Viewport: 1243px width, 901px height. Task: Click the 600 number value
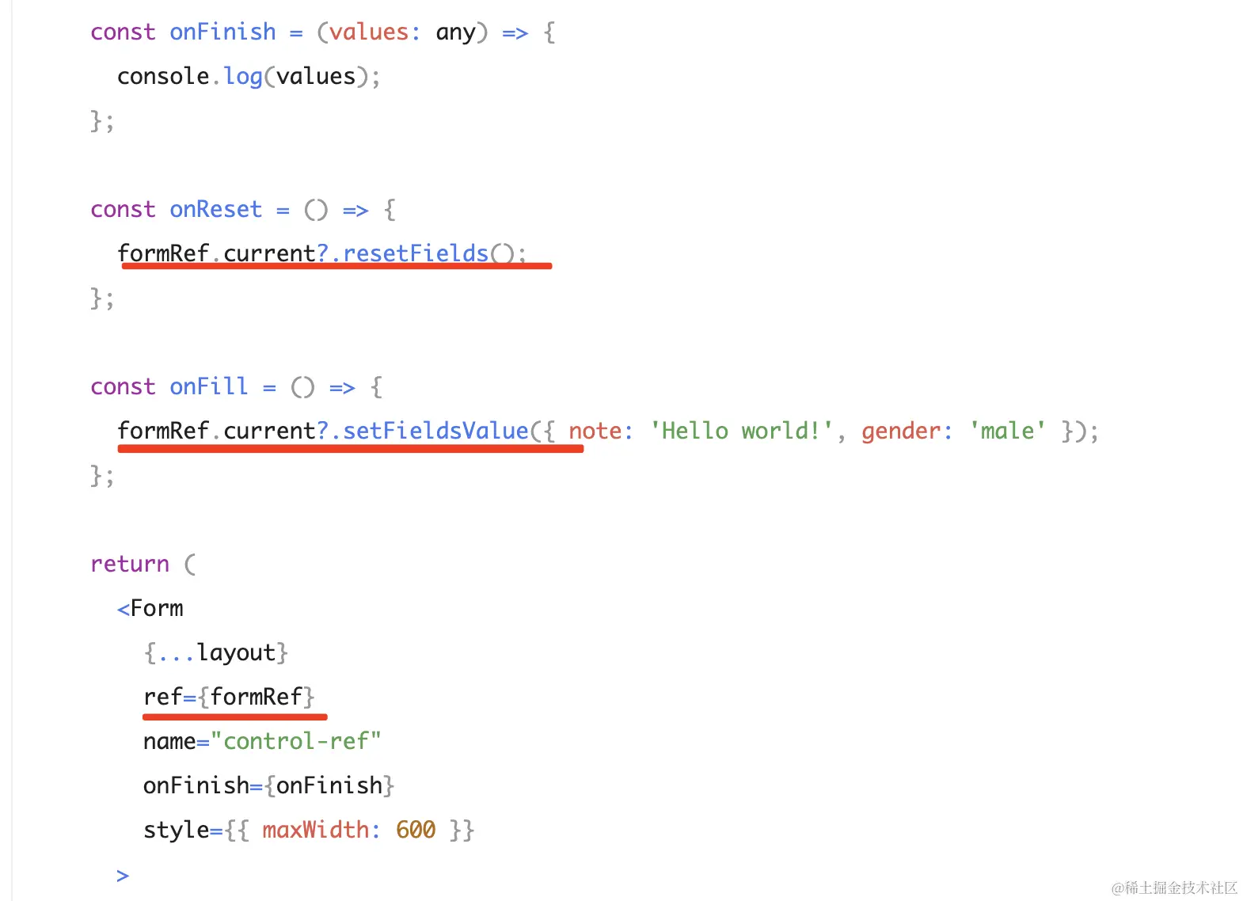(416, 831)
